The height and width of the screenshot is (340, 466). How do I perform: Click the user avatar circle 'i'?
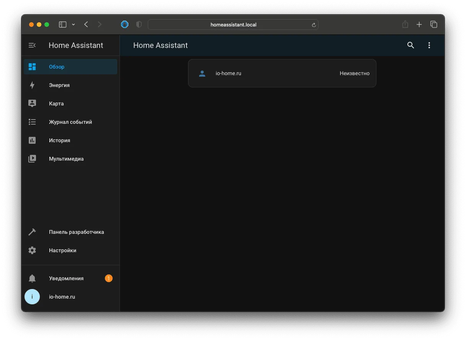tap(32, 297)
